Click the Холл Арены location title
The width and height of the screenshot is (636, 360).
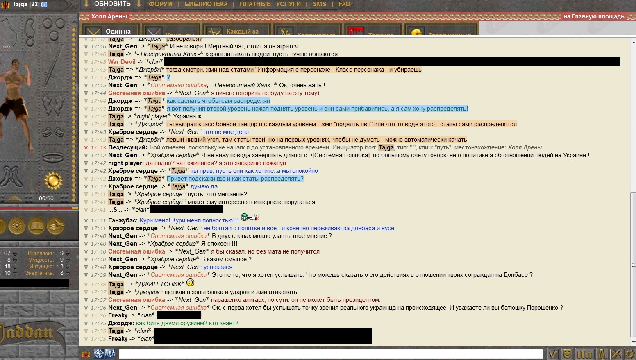(x=109, y=16)
